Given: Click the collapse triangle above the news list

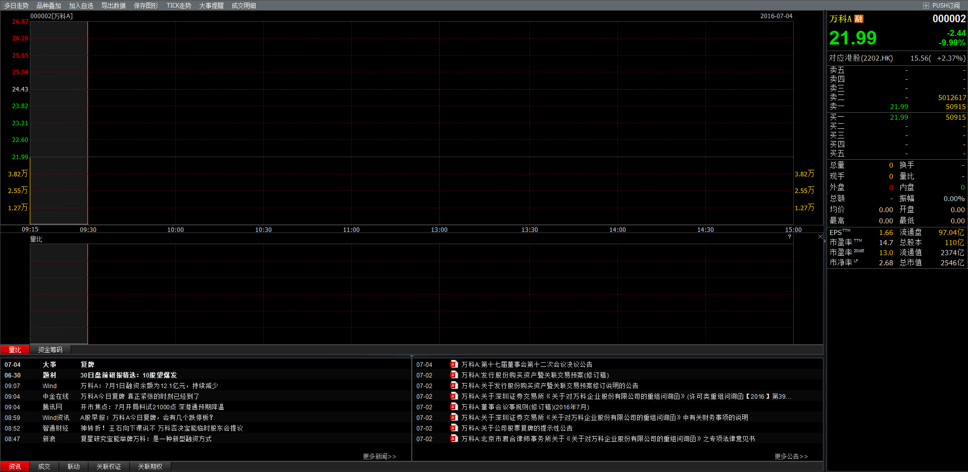Looking at the screenshot, I should coord(411,356).
